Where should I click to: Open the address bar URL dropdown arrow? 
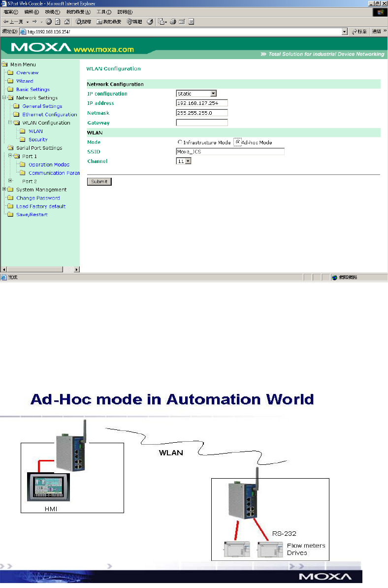coord(345,32)
